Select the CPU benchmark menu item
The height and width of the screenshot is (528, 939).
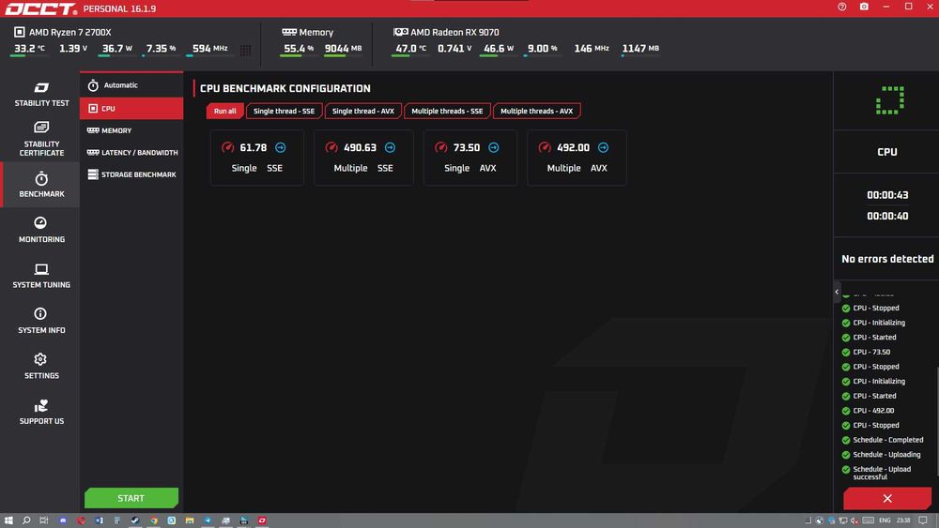tap(131, 108)
